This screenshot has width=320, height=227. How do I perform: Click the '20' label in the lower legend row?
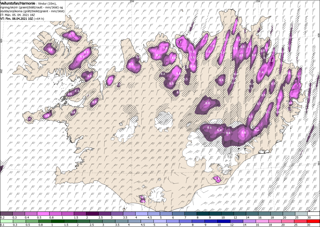tap(283, 225)
